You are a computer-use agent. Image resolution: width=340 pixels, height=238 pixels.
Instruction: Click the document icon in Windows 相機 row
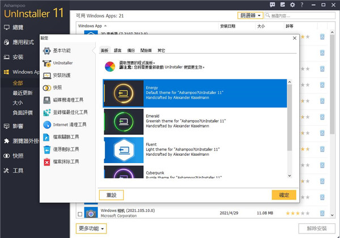[x=322, y=213]
